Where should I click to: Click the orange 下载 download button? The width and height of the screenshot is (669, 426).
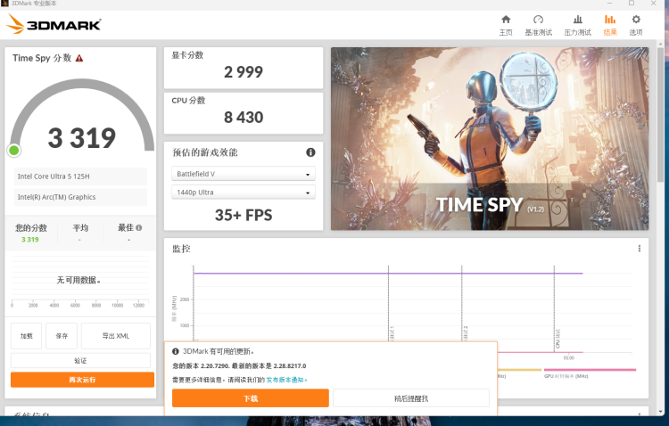tap(251, 398)
